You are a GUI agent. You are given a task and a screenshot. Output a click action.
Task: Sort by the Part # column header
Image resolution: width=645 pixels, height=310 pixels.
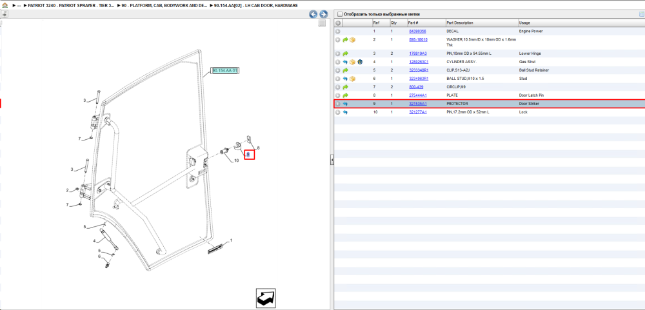(426, 23)
